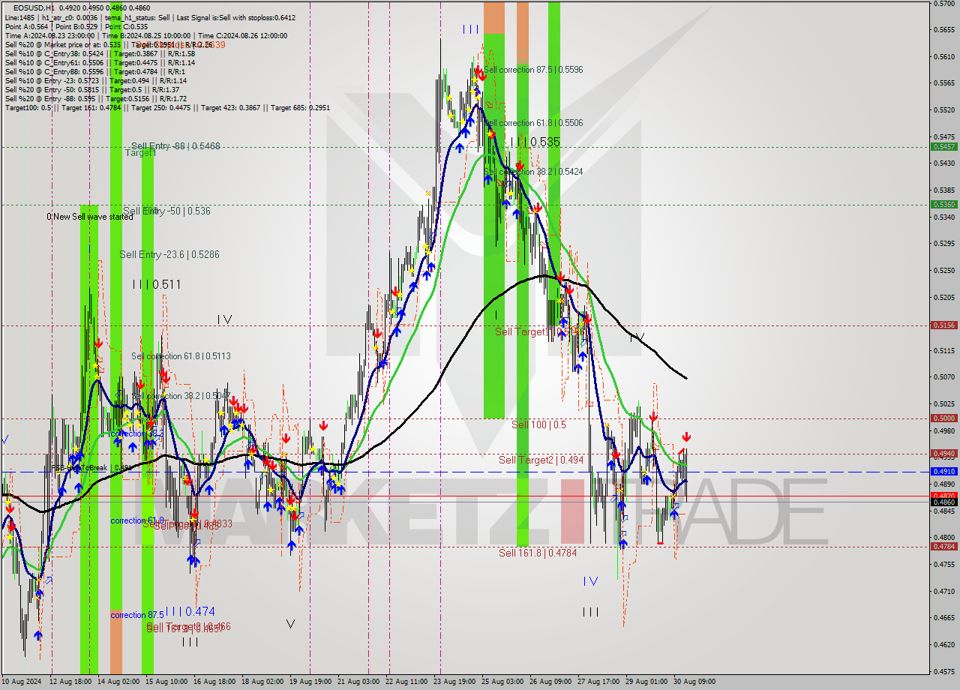Screen dimensions: 960x690
Task: Click 'Sell correction 38.2 | 0.5424' label
Action: click(533, 172)
